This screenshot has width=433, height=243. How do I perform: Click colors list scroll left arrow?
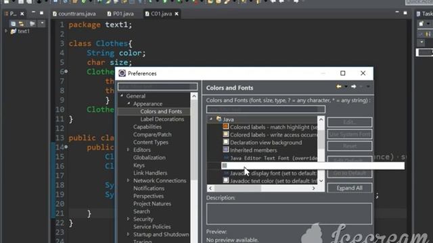[210, 188]
